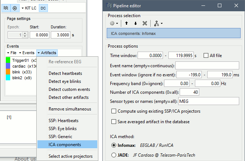Toggle the DC offset correction button
245x161 pixels.
click(42, 8)
